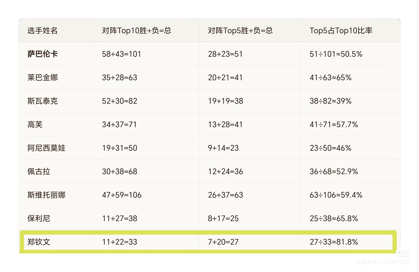Click the 8+17=25 Top5 record cell
Viewport: 419px width, 272px height.
pos(223,219)
